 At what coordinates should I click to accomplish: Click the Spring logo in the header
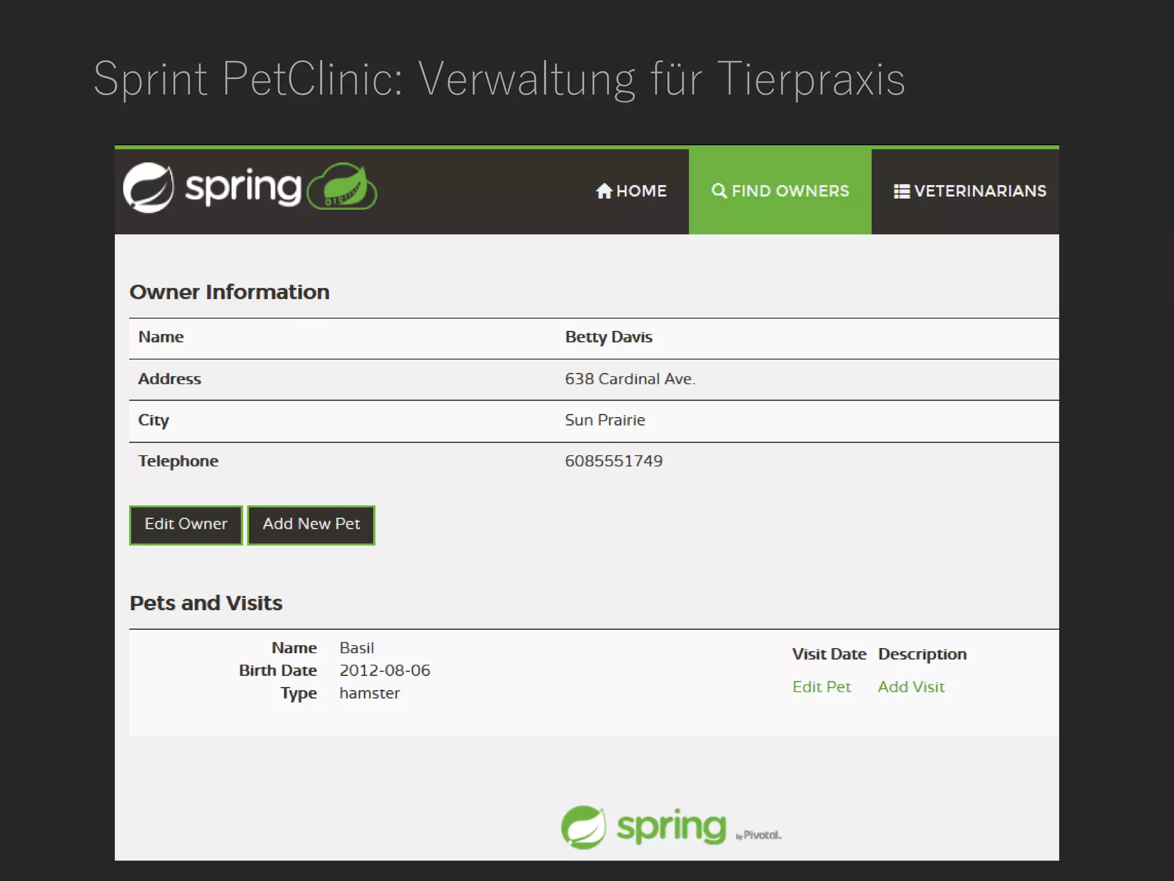(212, 188)
